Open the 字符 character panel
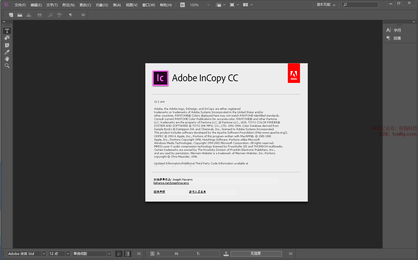 click(x=397, y=30)
